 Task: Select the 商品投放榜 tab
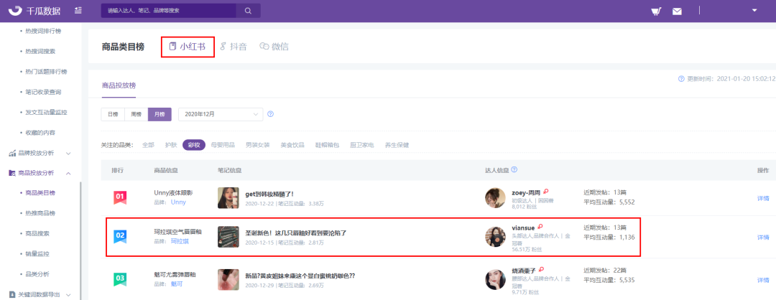[x=119, y=85]
